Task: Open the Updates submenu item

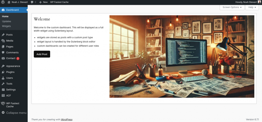Action: point(7,21)
